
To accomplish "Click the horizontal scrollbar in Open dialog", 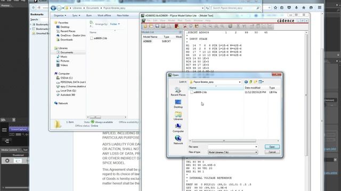I will pyautogui.click(x=224, y=141).
